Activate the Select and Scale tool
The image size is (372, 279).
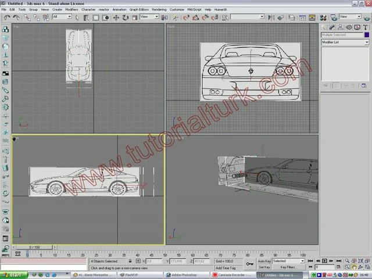pyautogui.click(x=135, y=17)
